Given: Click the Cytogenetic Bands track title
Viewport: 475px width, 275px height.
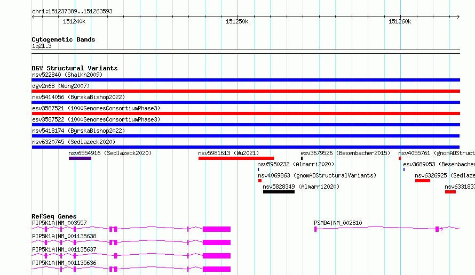Looking at the screenshot, I should tap(64, 39).
